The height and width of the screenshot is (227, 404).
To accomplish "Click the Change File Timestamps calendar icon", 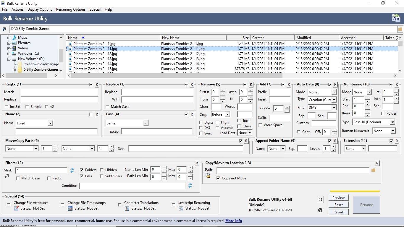I will pyautogui.click(x=70, y=208).
